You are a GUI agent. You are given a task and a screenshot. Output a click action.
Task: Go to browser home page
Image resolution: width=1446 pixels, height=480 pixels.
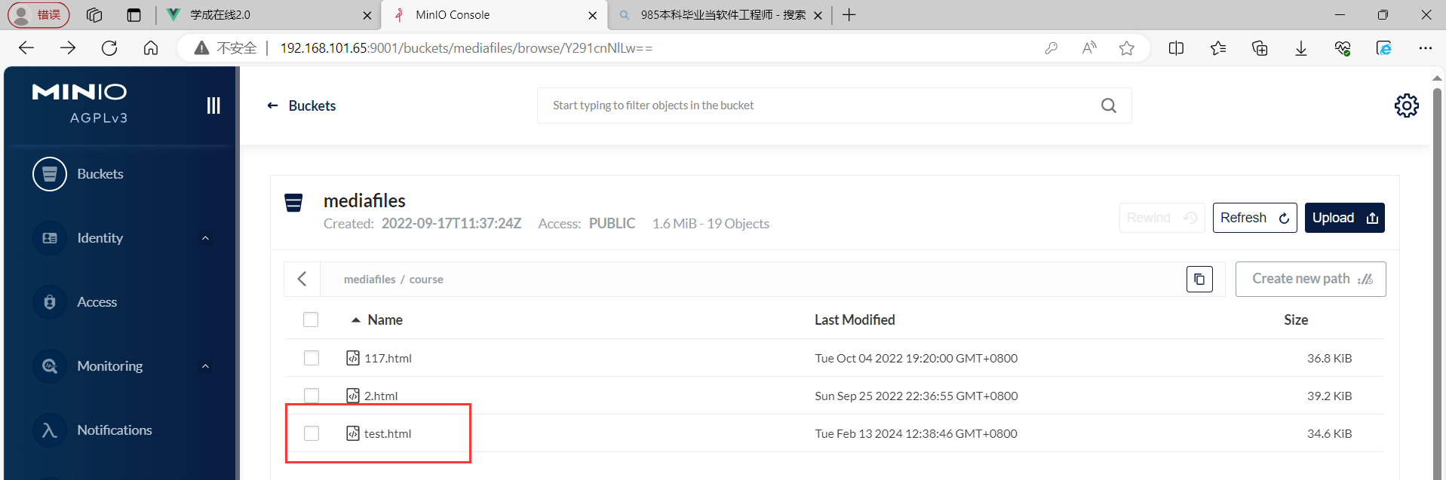tap(151, 48)
